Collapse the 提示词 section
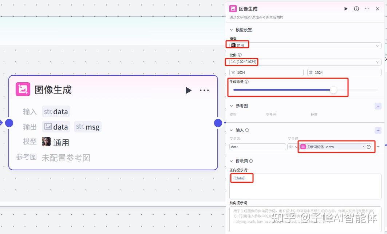387x234 pixels. [232, 161]
